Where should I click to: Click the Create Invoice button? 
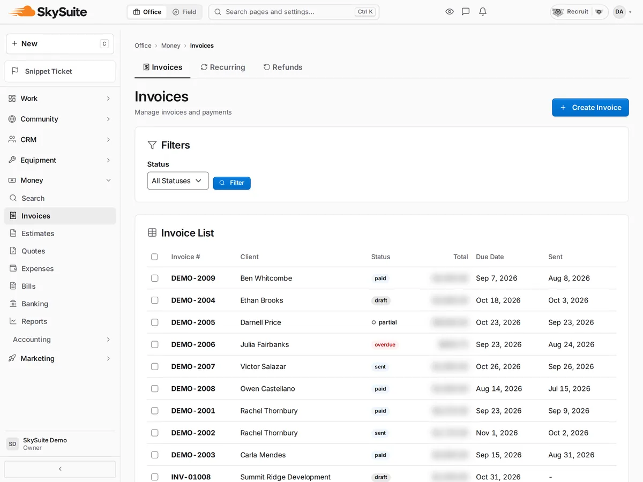590,108
